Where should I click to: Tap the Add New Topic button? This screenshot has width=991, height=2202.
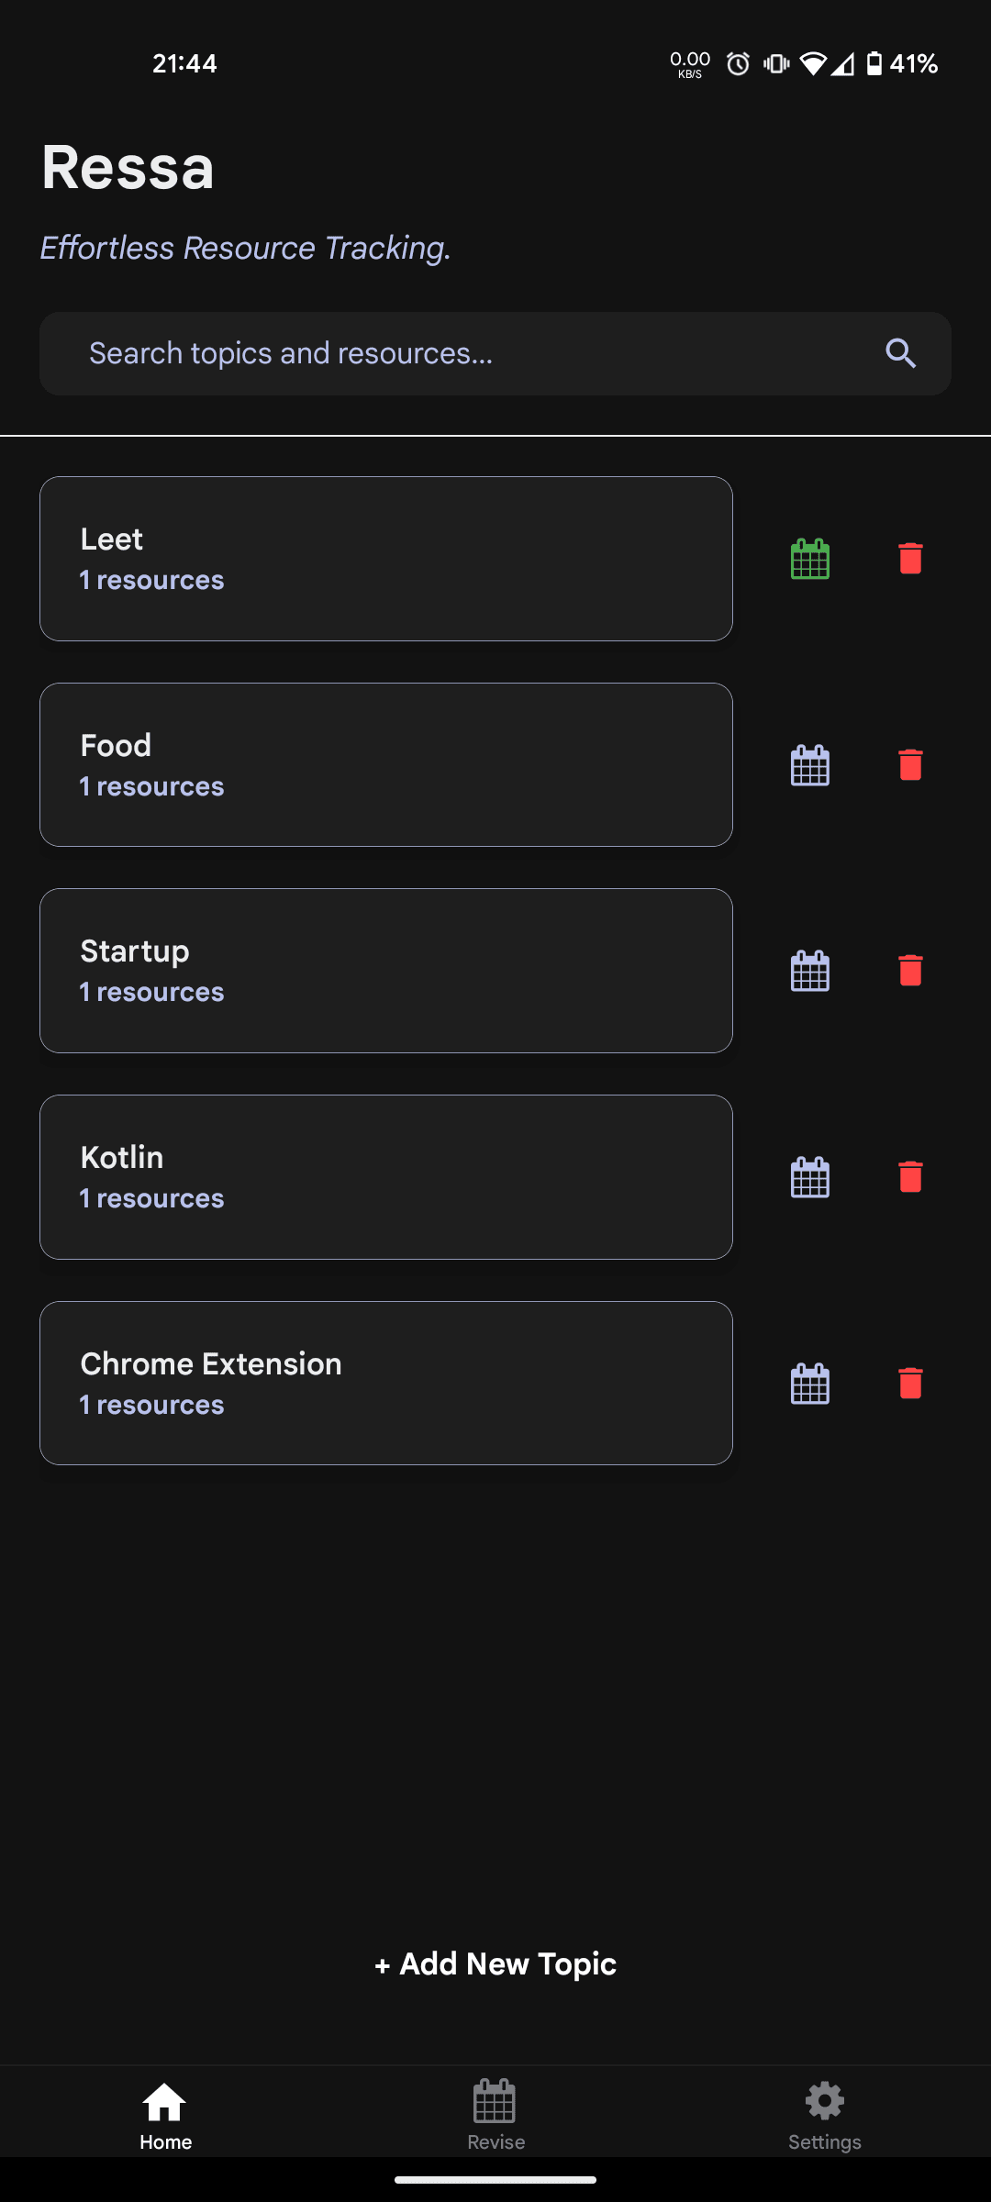[x=495, y=1963]
